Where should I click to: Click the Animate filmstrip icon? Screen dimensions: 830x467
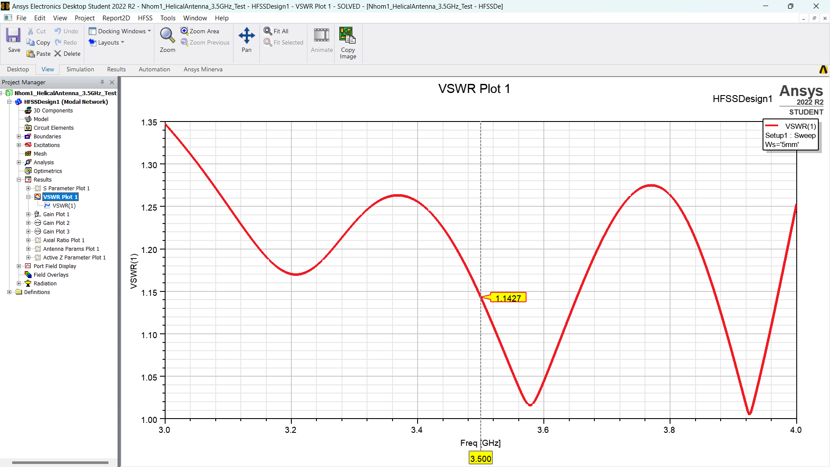[322, 35]
